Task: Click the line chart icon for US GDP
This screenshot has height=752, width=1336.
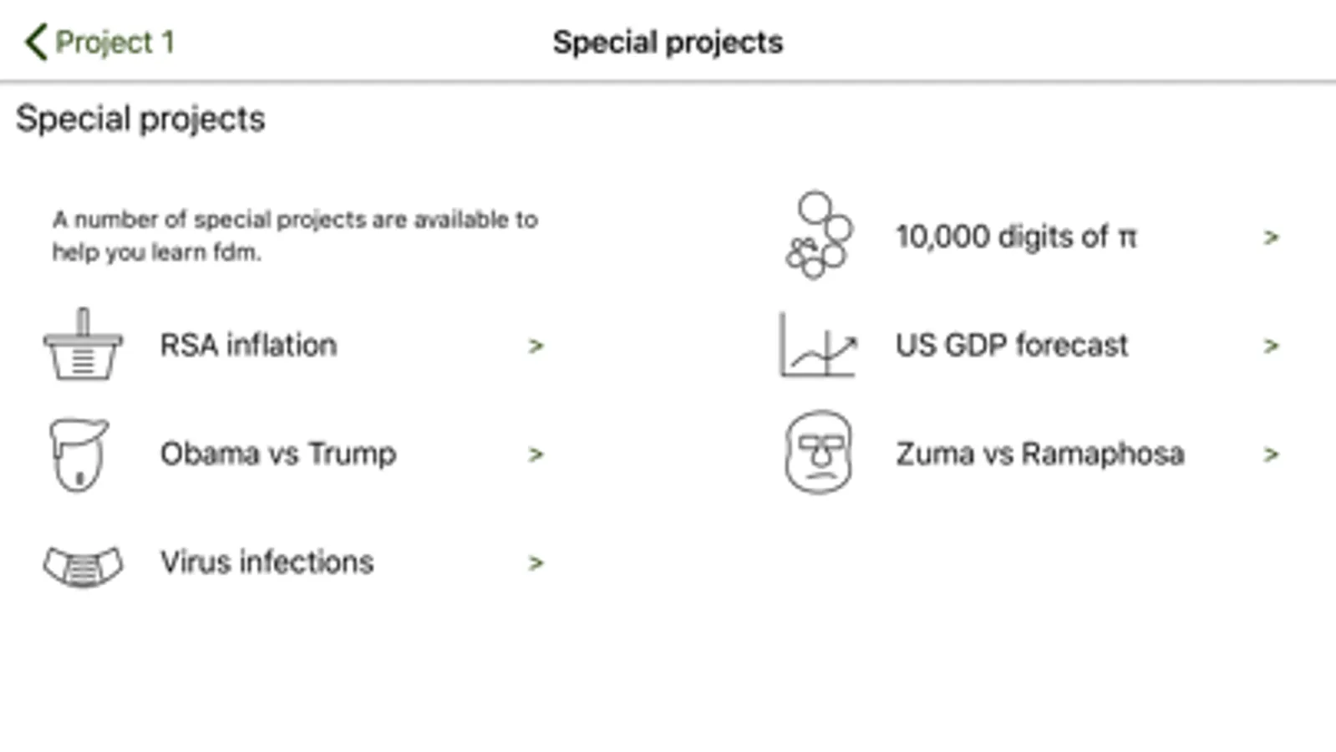Action: point(818,345)
